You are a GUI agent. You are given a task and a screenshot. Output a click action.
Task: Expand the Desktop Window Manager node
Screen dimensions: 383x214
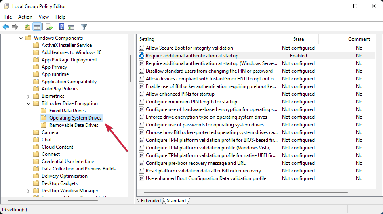coord(28,191)
